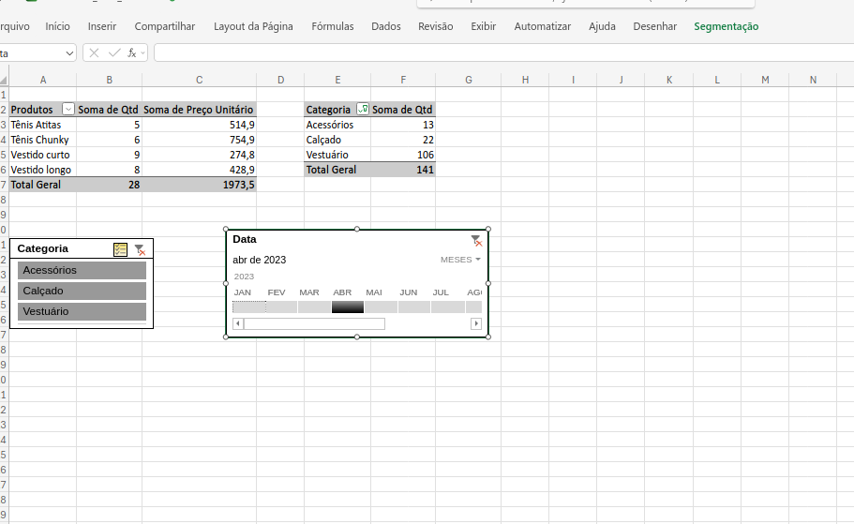Screen dimensions: 854x524
Task: Click cell Tênis Chunky
Action: 43,140
